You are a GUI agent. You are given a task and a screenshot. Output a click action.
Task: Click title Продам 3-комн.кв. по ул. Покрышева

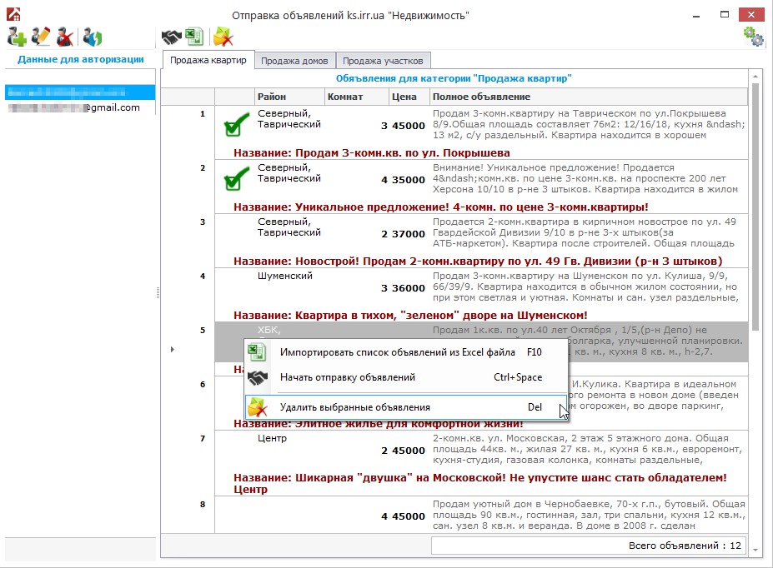pos(372,153)
